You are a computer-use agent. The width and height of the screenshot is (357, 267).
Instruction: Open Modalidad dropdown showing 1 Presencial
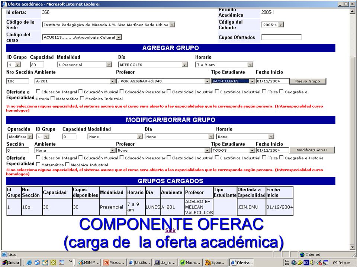pyautogui.click(x=84, y=65)
